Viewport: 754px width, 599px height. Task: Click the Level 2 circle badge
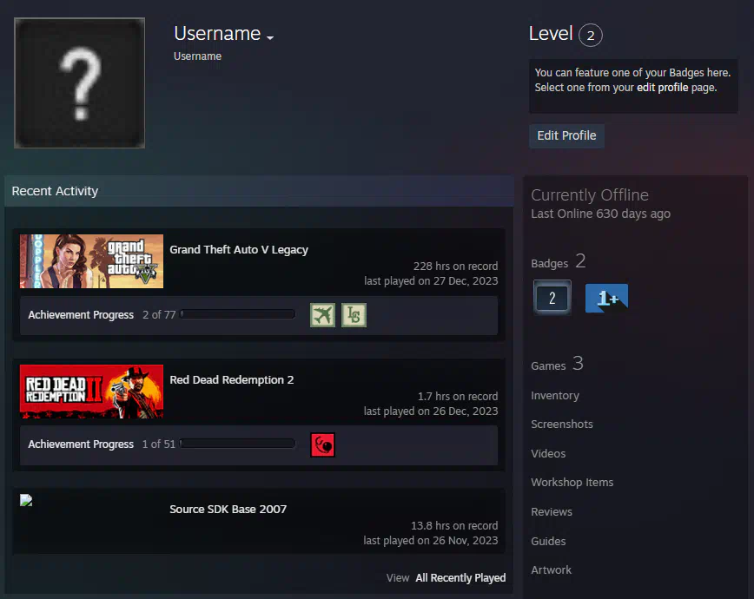pos(591,35)
